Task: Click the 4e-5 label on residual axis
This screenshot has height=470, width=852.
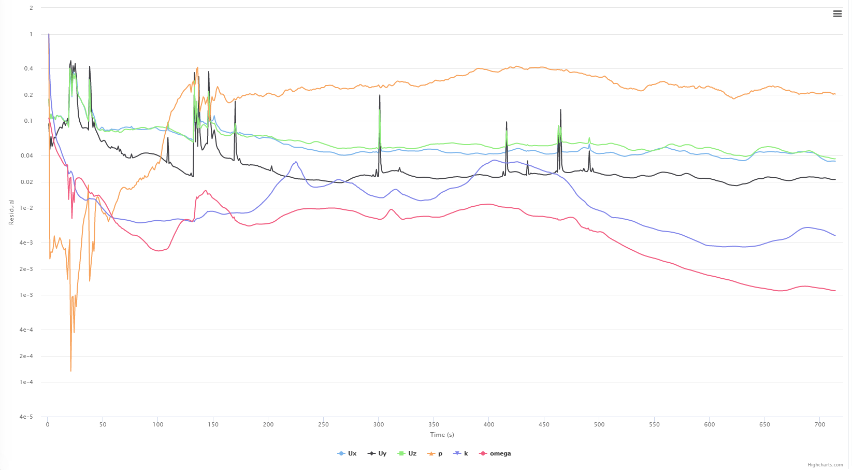Action: tap(26, 417)
